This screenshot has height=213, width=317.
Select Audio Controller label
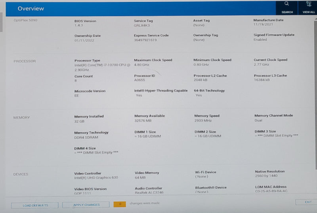click(x=149, y=188)
